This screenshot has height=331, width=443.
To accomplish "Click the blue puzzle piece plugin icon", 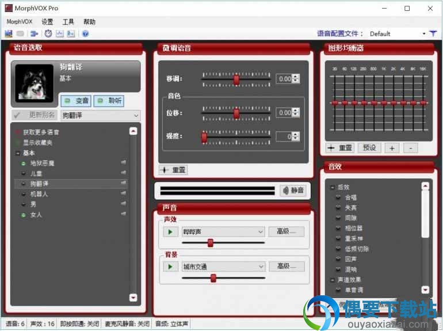I will coord(34,33).
